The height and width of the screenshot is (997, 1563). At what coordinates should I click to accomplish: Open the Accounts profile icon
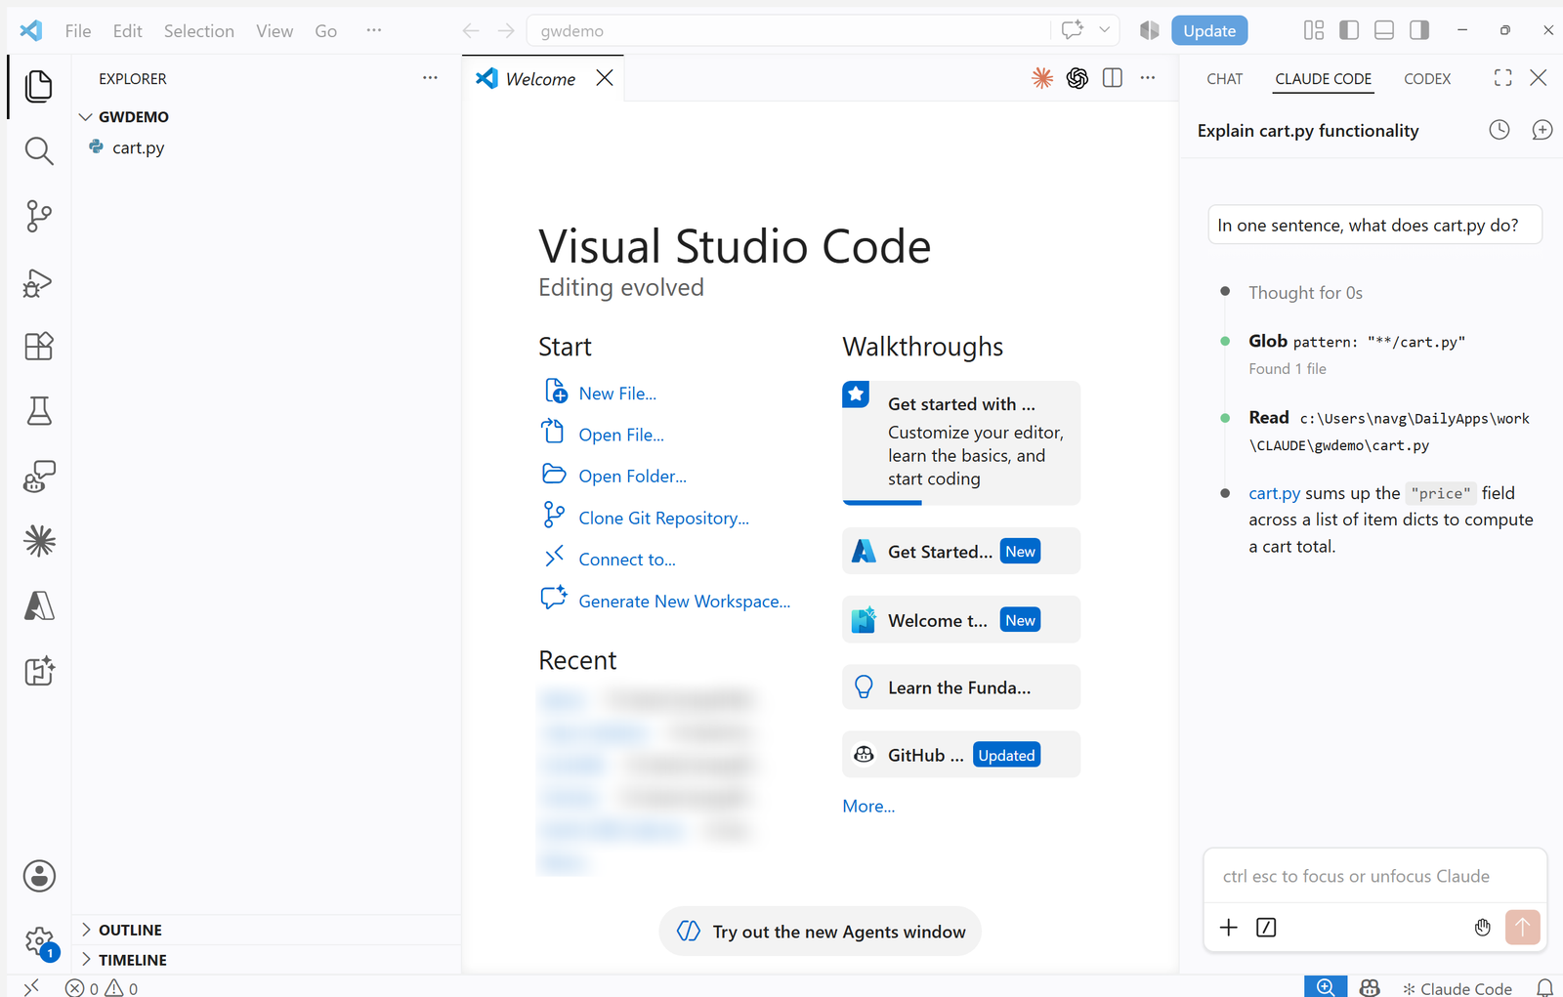pos(39,876)
